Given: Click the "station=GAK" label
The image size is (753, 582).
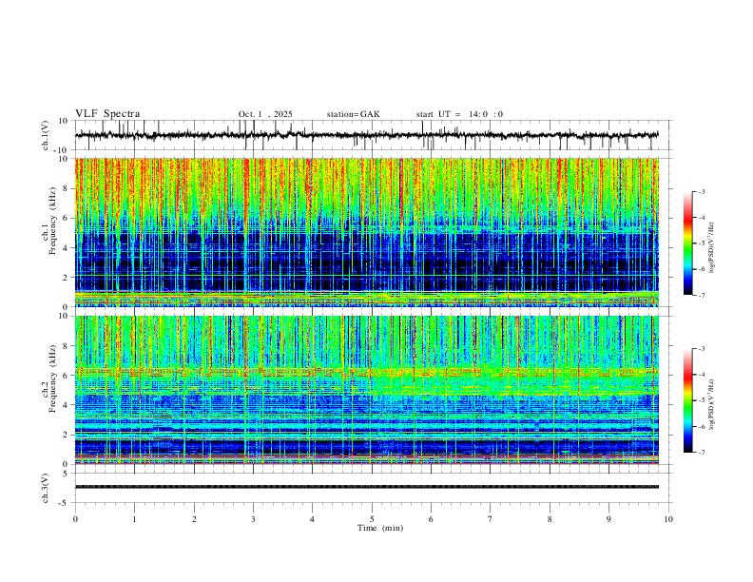Looking at the screenshot, I should pyautogui.click(x=353, y=114).
